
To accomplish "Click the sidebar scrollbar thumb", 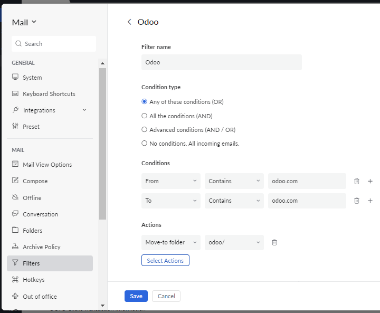I will point(102,144).
